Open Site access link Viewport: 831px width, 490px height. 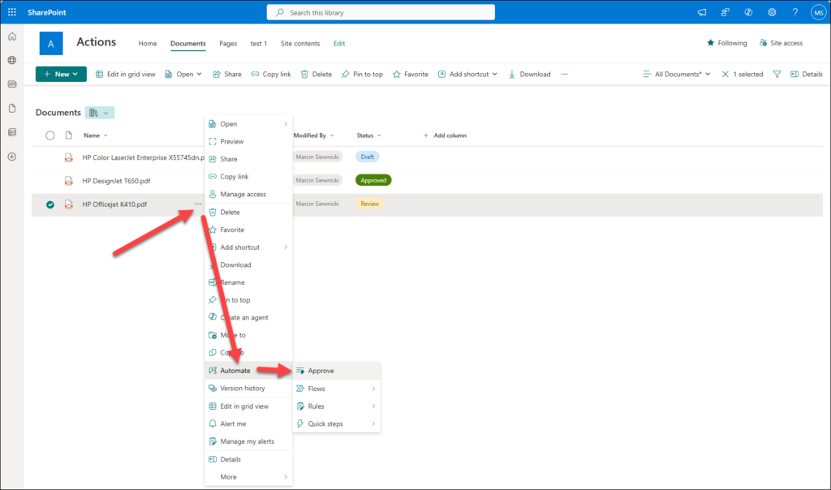point(781,43)
